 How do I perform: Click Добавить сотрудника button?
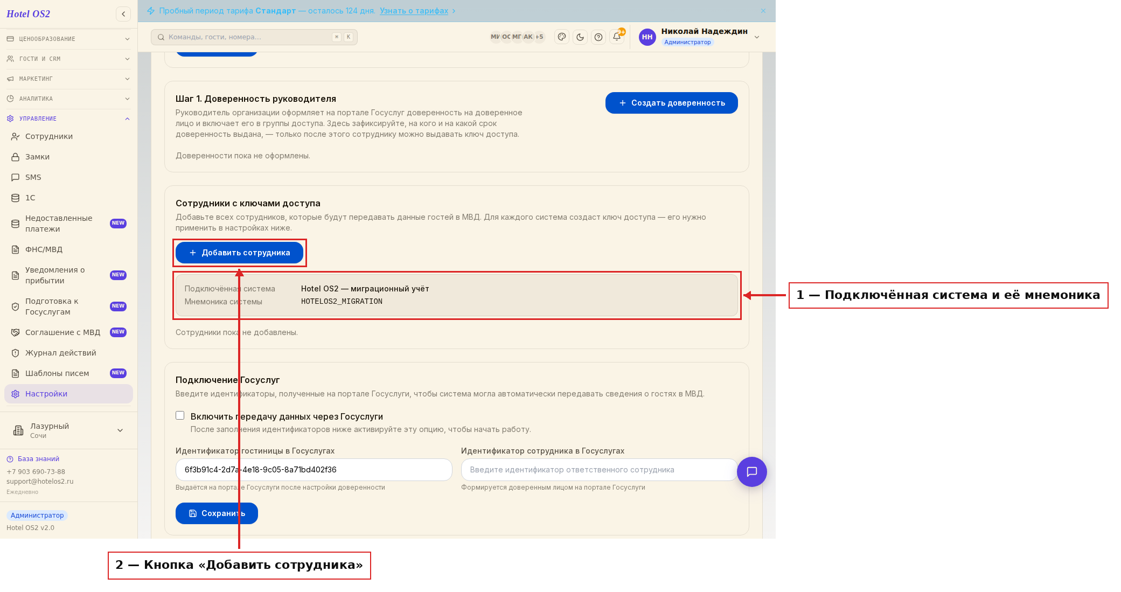coord(239,253)
